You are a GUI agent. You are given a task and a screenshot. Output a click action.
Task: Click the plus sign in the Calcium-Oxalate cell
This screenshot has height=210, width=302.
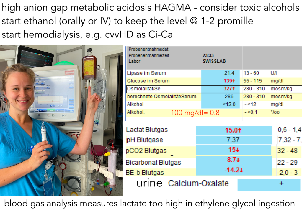(x=281, y=183)
